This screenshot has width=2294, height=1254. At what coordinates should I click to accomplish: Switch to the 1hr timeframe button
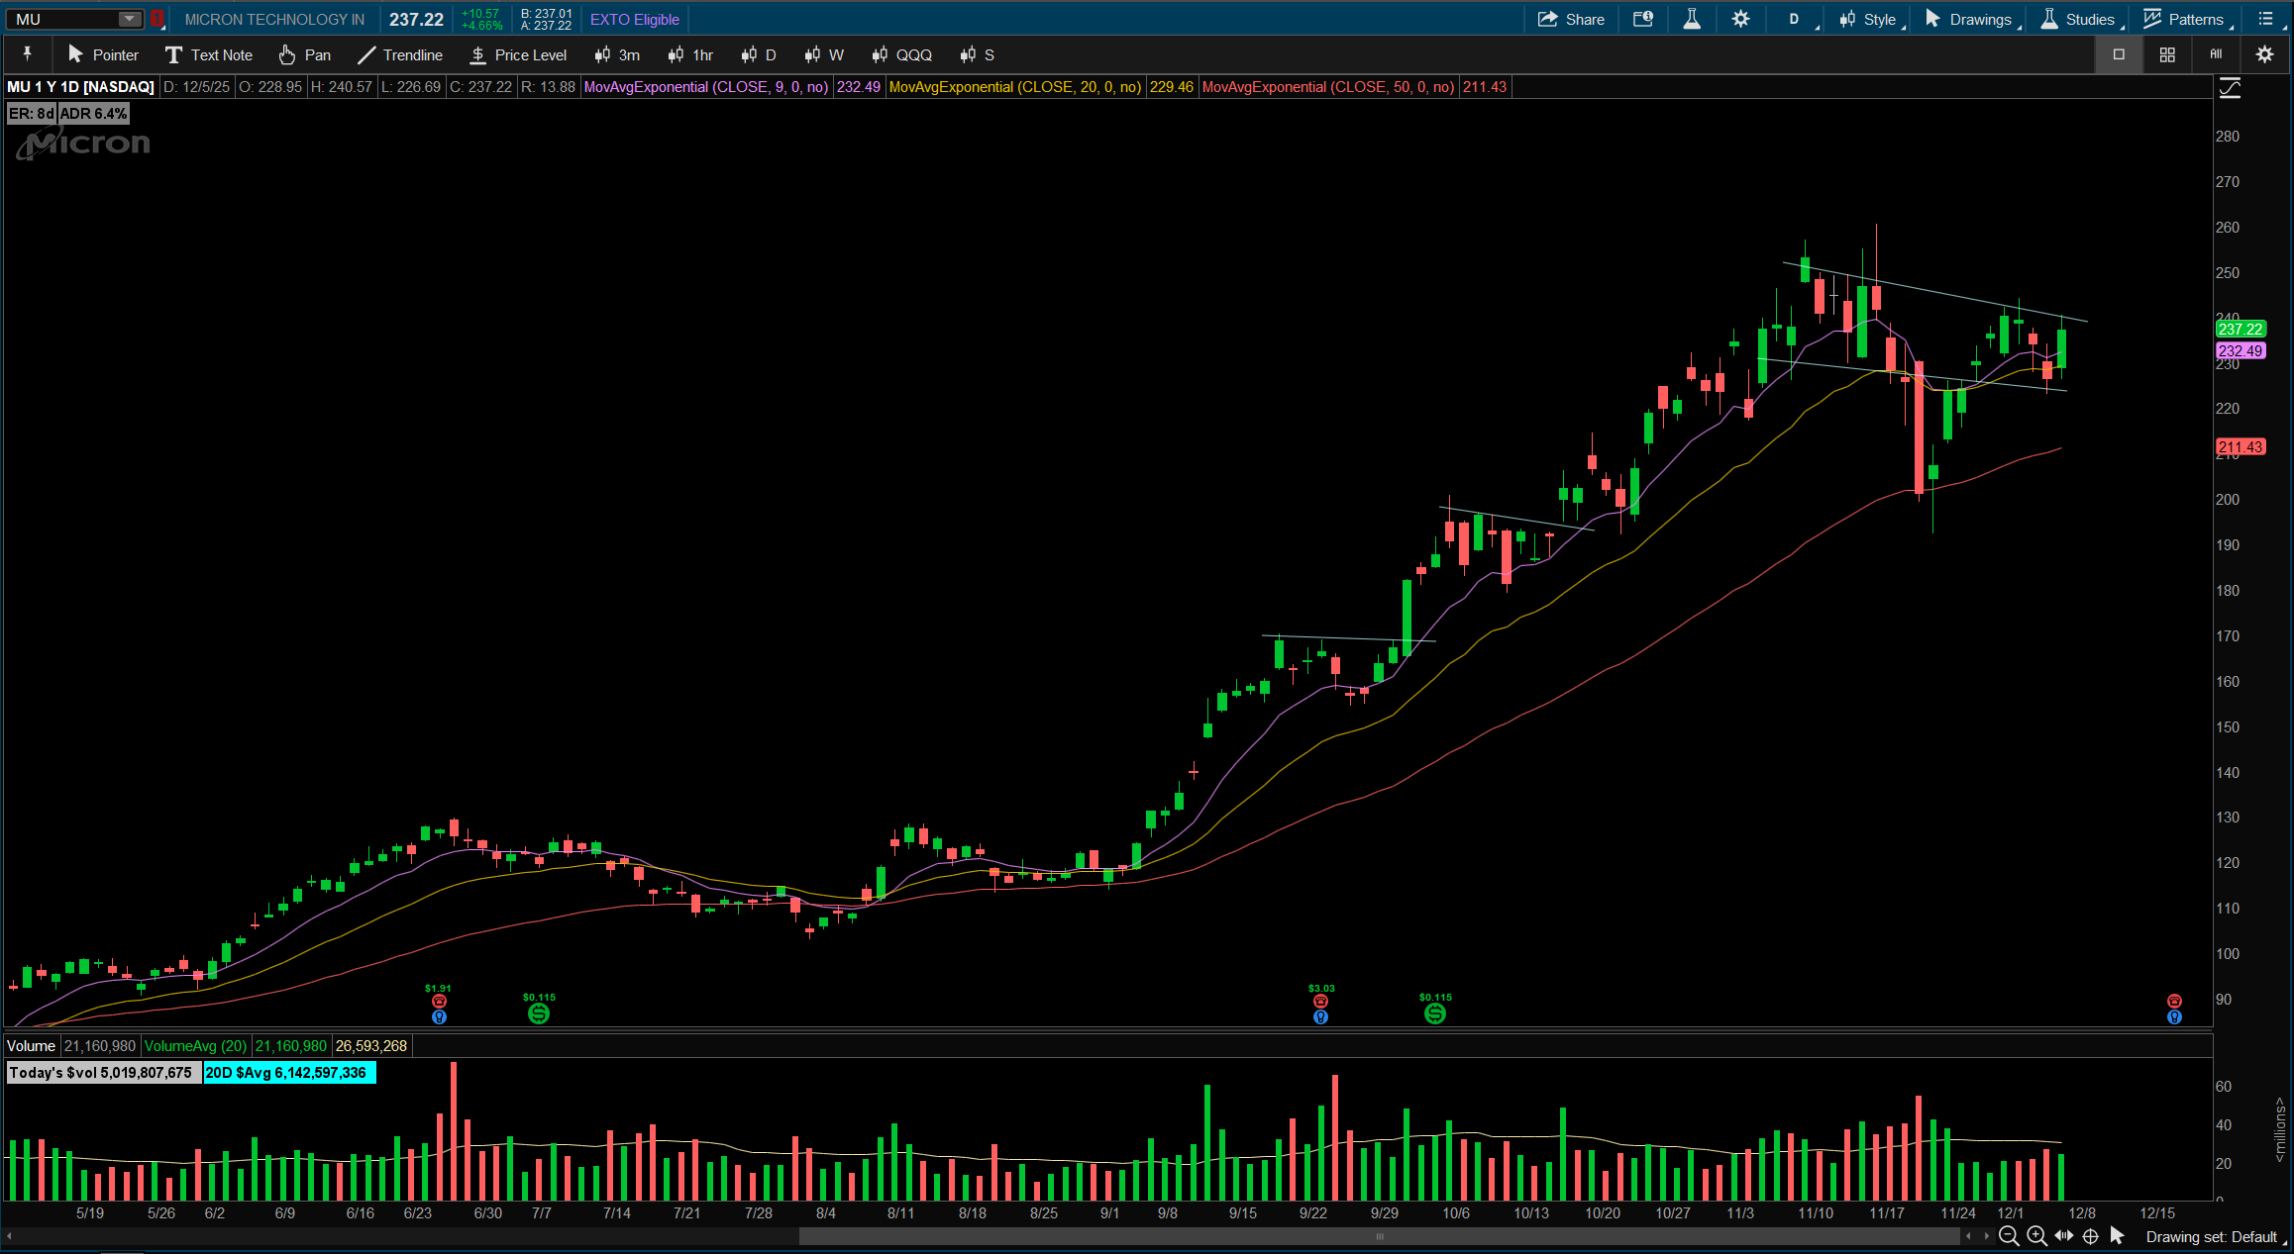[x=690, y=54]
